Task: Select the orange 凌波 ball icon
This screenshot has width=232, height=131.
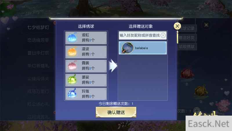Action: coord(72,52)
